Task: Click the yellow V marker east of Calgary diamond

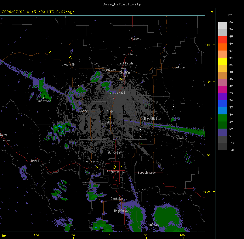Action: tap(121, 166)
